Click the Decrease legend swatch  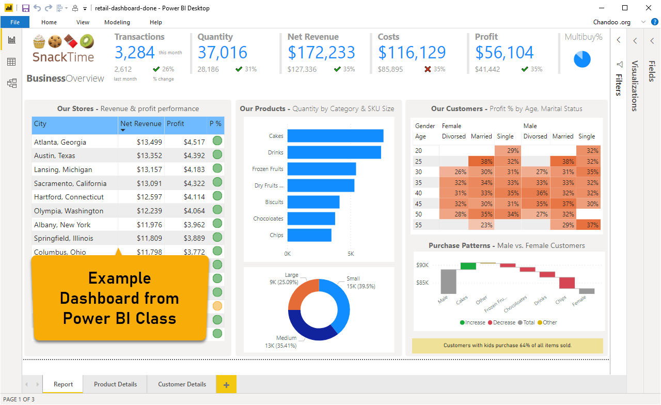click(490, 322)
